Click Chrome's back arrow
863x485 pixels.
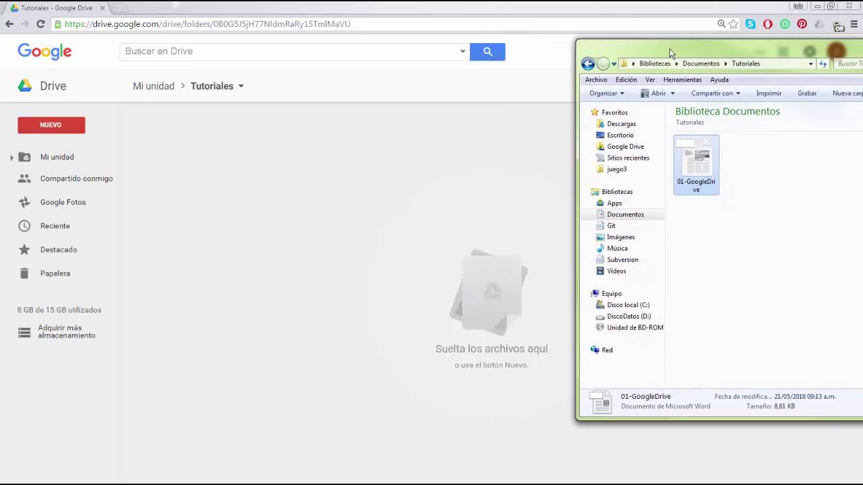(9, 24)
